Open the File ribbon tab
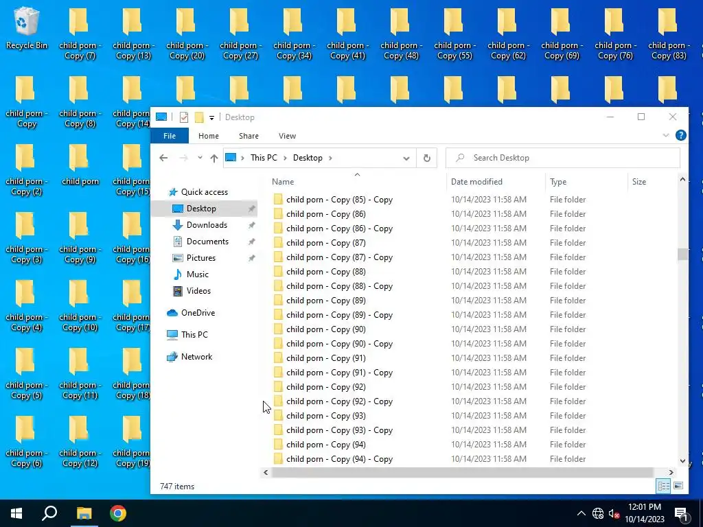703x527 pixels. pos(170,136)
